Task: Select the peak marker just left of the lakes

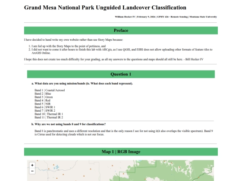Action: (49, 169)
